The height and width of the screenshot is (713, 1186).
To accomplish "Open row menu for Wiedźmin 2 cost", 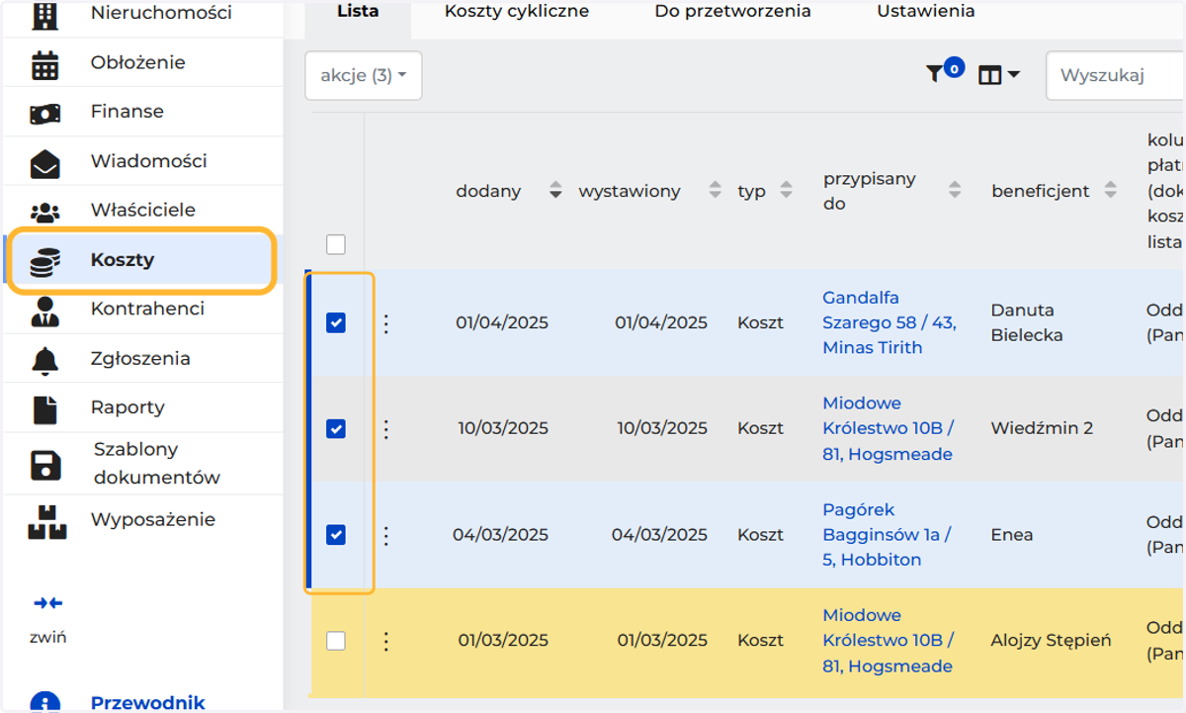I will point(386,429).
